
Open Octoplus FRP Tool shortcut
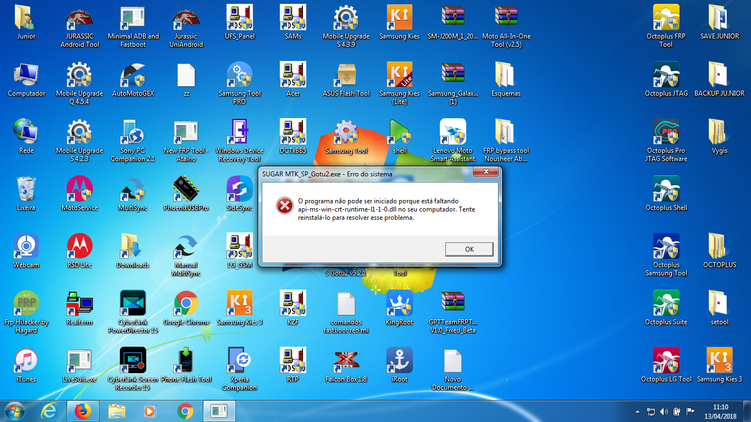tap(666, 26)
